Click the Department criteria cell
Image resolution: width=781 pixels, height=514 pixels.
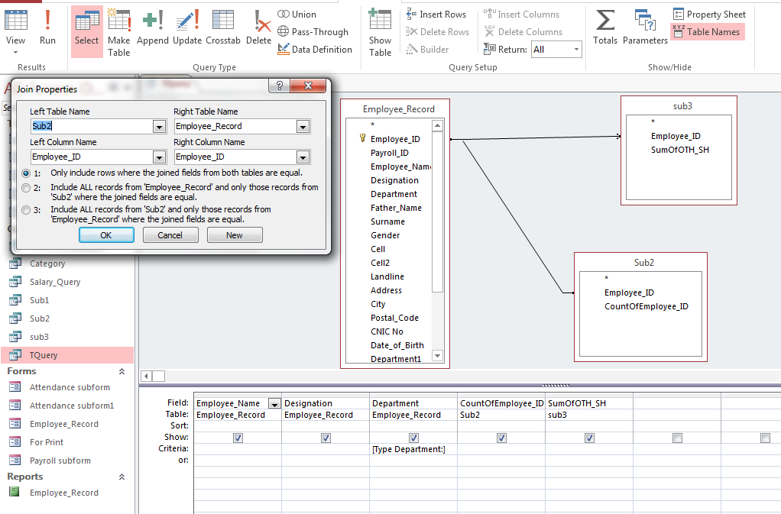[x=413, y=449]
